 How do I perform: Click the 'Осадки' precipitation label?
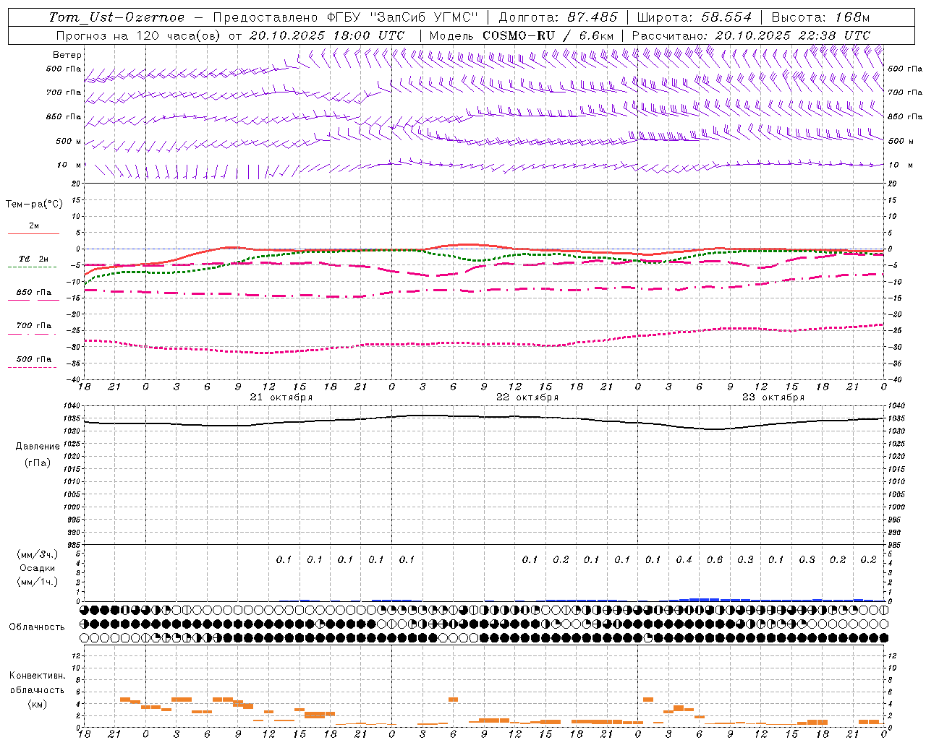(x=38, y=568)
